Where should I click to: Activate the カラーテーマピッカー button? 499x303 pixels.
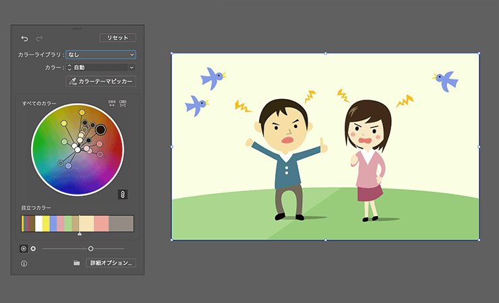pos(101,81)
